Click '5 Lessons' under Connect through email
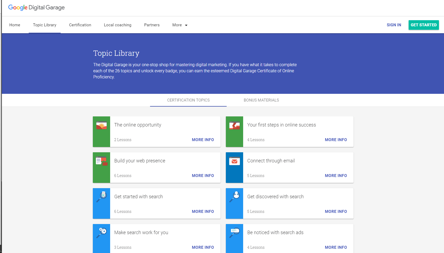The image size is (444, 253). coord(256,176)
